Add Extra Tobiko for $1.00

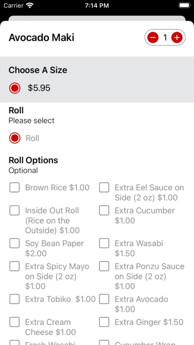tap(14, 299)
